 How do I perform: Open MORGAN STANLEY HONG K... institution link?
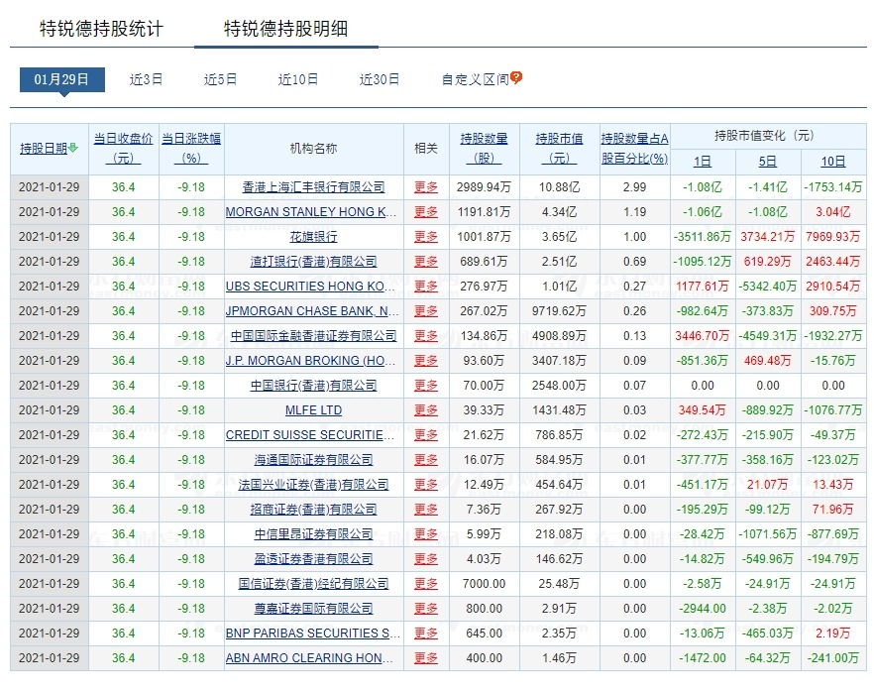(311, 212)
